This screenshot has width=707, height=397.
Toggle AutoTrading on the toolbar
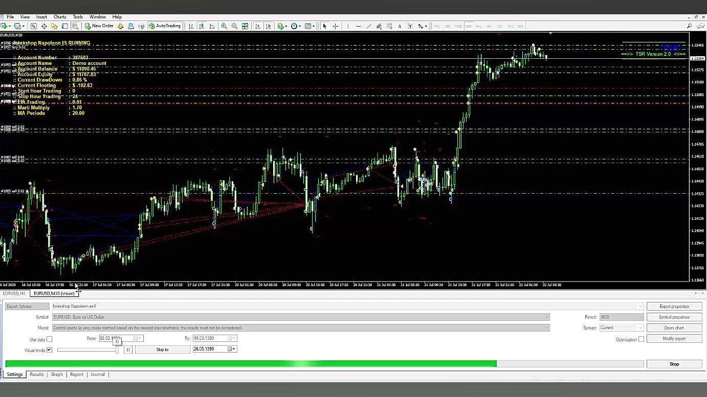(x=165, y=26)
